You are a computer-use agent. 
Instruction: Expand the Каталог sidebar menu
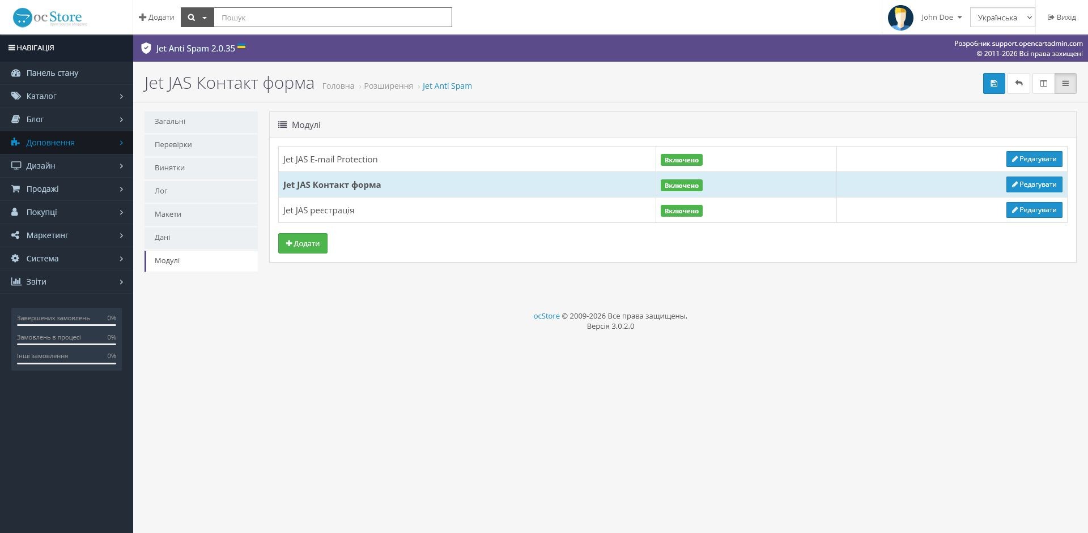point(66,96)
